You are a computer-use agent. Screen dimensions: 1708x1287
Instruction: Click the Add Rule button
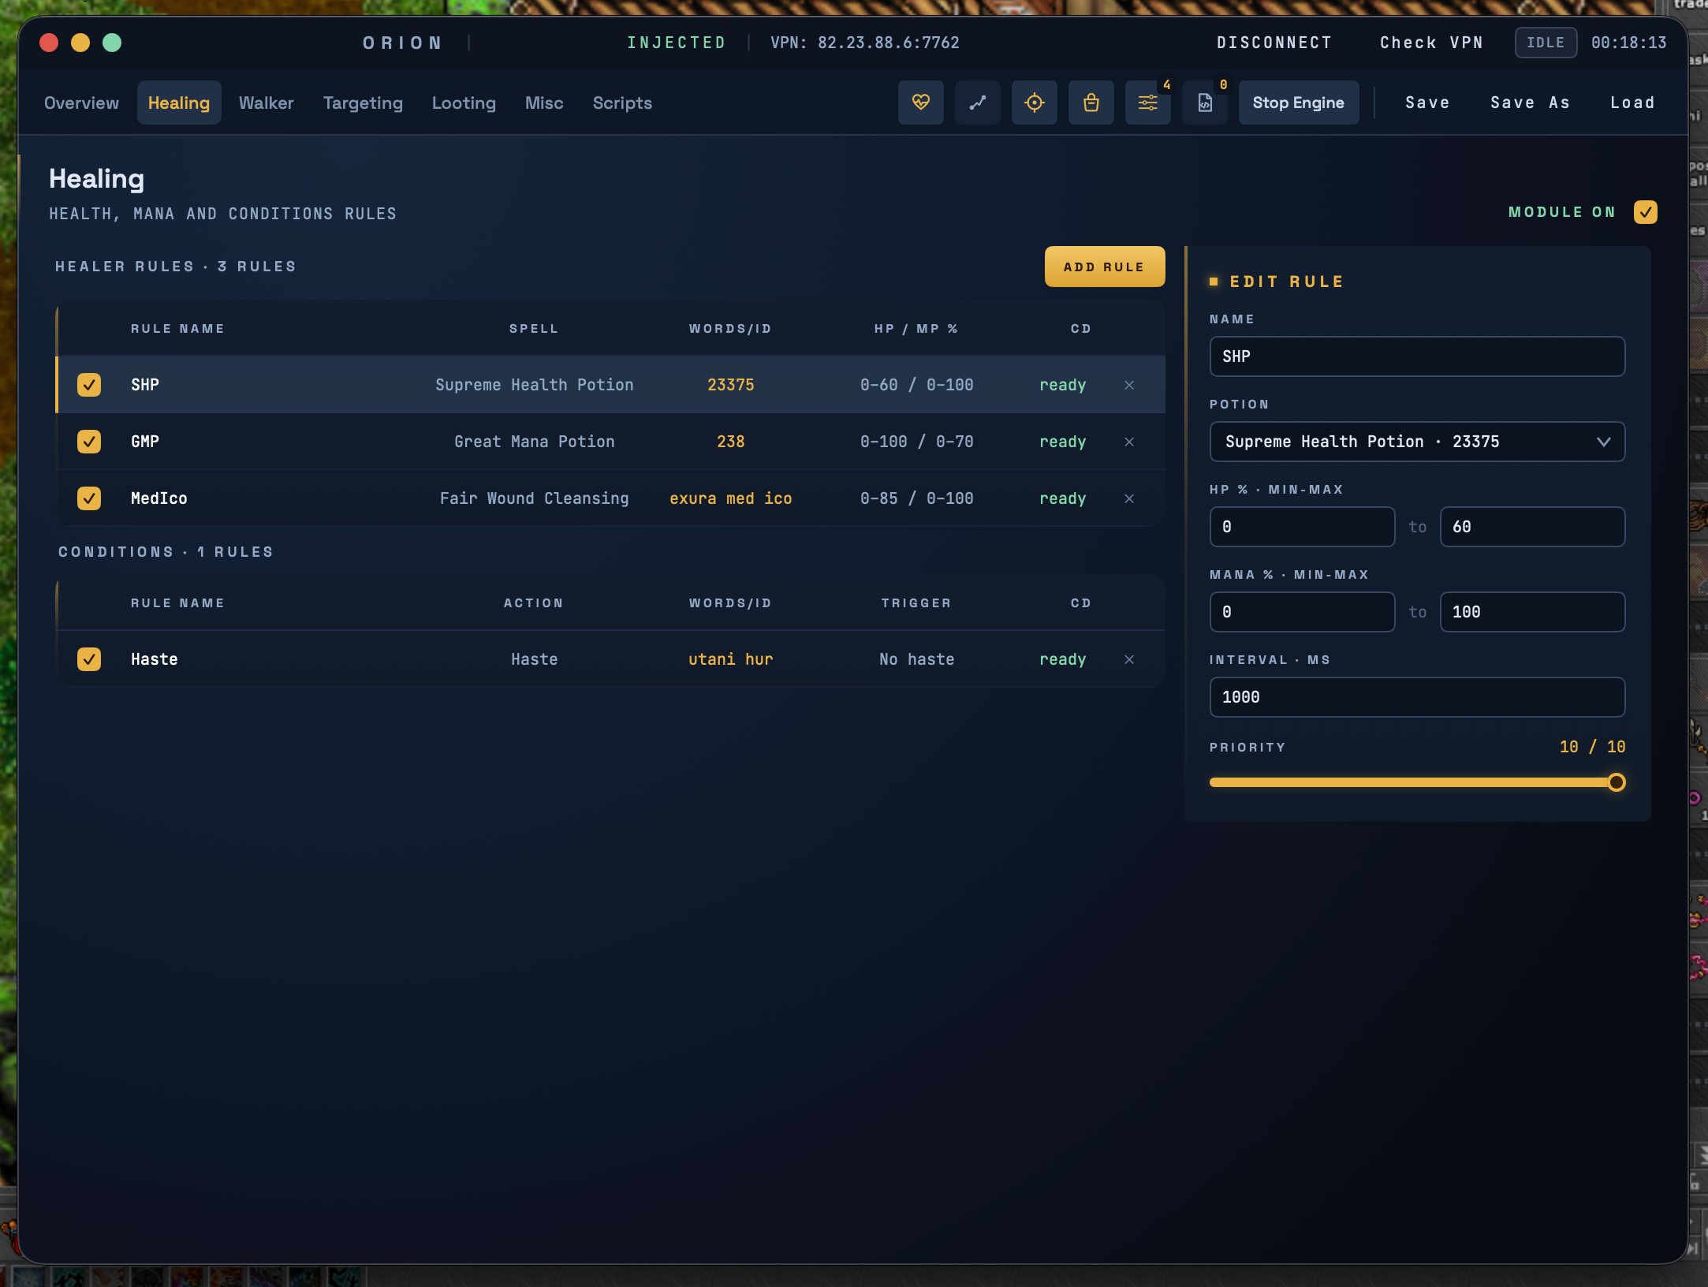point(1104,267)
